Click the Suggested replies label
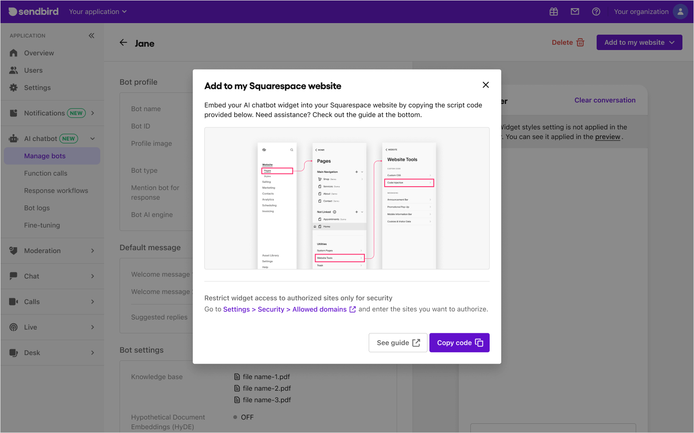This screenshot has height=433, width=694. point(160,317)
